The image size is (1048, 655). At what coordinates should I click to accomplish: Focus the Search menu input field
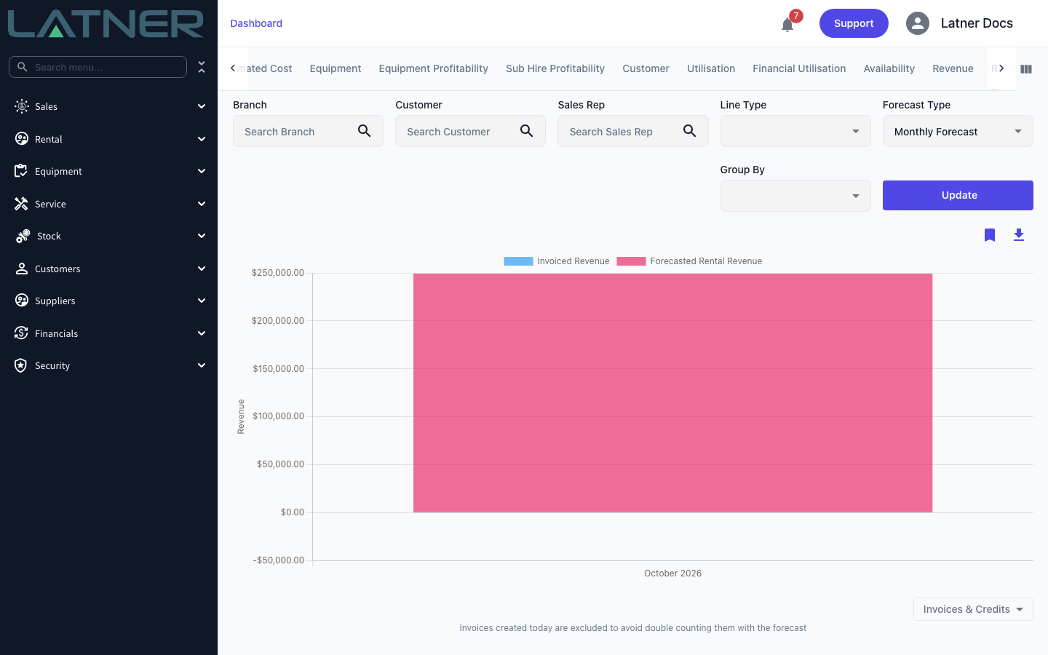(98, 67)
